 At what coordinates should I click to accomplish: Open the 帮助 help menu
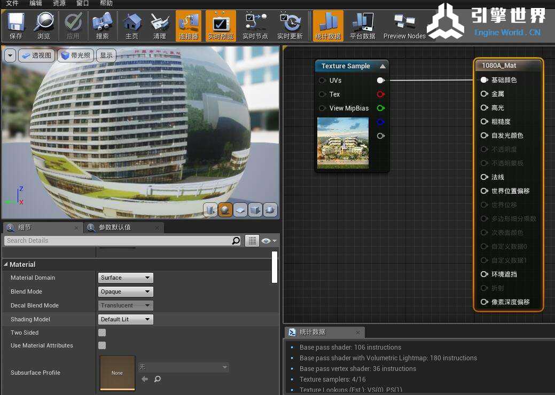106,3
